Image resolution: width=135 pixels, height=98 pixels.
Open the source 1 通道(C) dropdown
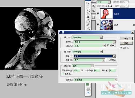point(104,46)
